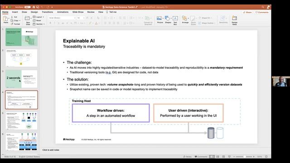Click the Cut button
The height and width of the screenshot is (163, 290).
click(x=14, y=17)
